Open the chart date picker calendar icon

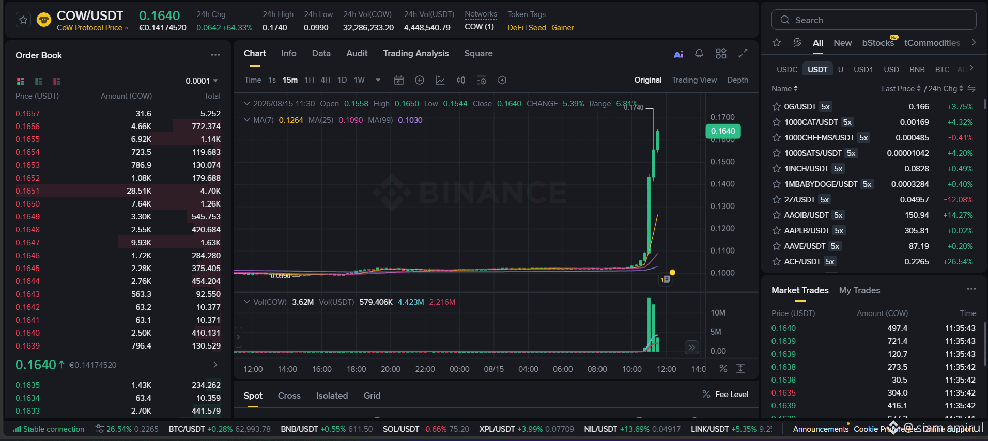pos(399,80)
